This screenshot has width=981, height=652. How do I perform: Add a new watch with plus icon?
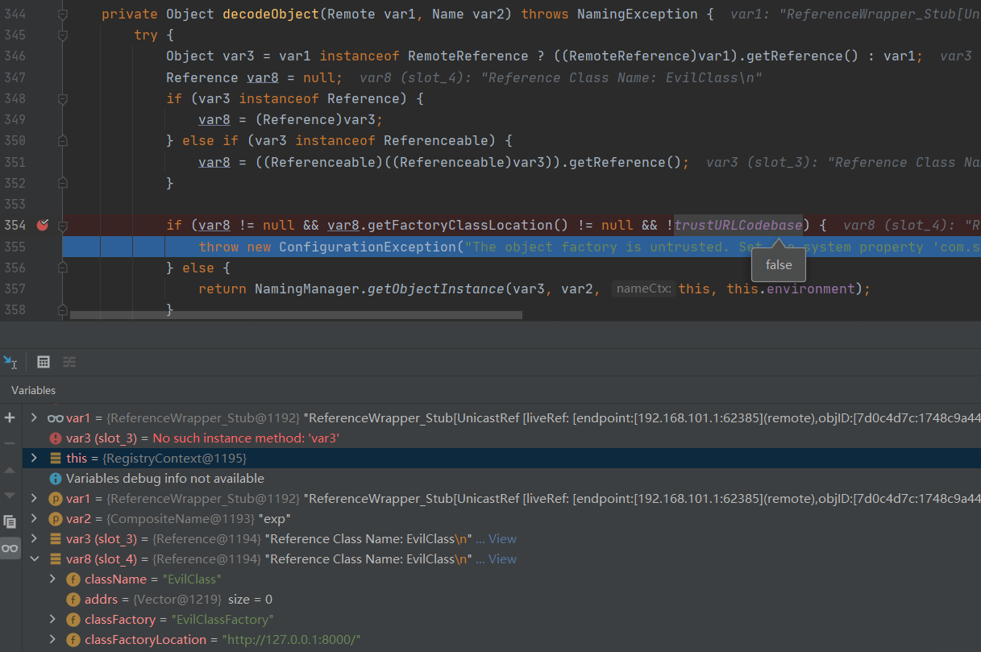coord(10,417)
